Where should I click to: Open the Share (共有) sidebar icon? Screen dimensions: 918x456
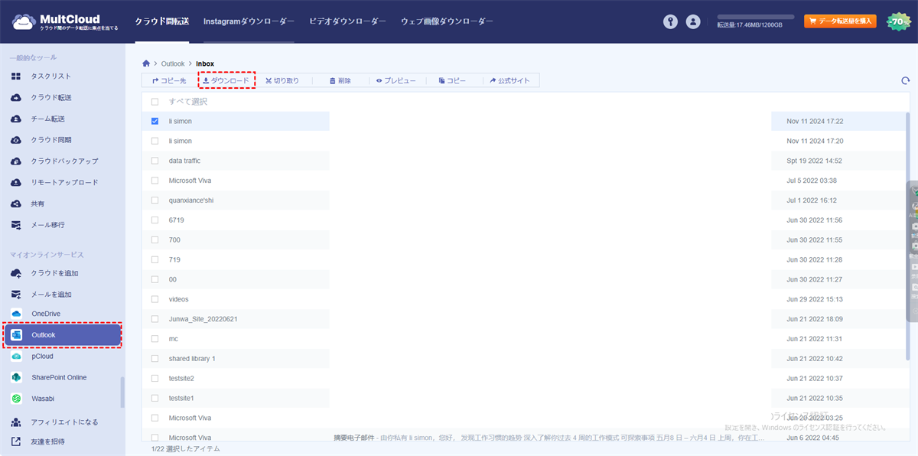click(x=15, y=204)
